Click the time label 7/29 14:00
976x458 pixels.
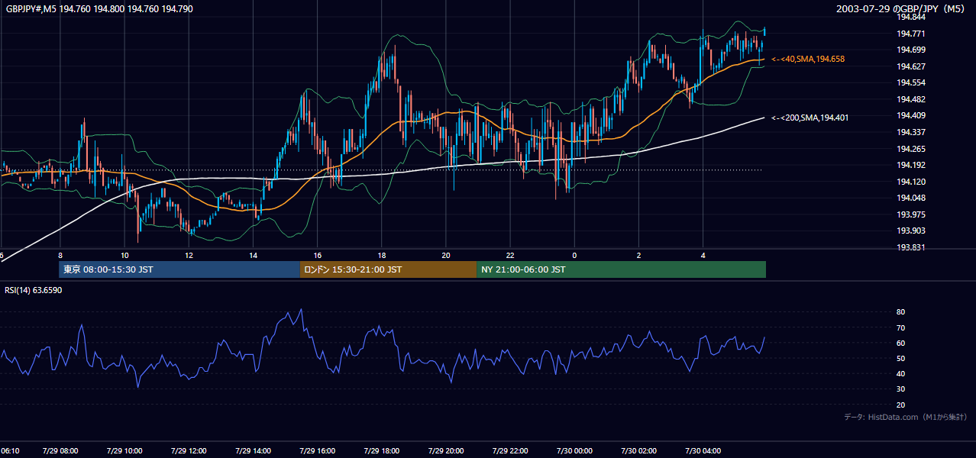coord(253,451)
